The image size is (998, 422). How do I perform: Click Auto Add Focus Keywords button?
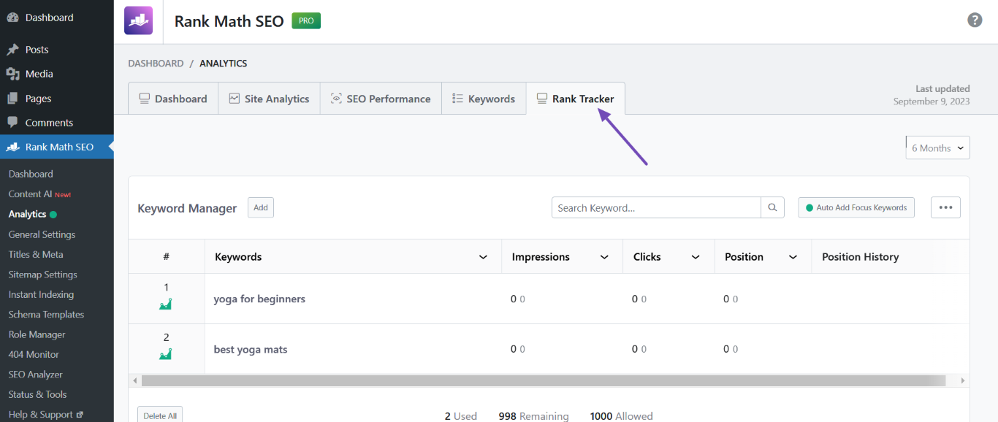tap(856, 207)
